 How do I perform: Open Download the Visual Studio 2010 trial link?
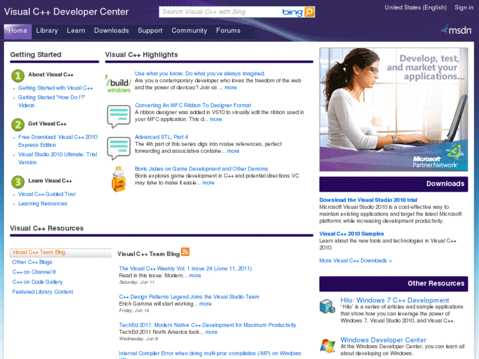coord(368,200)
